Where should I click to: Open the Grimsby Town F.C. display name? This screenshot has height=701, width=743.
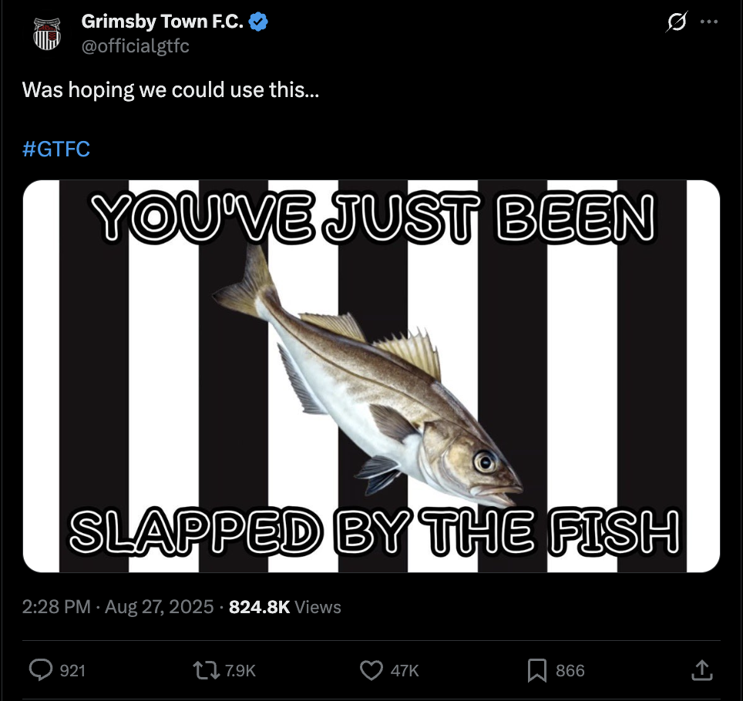[162, 22]
